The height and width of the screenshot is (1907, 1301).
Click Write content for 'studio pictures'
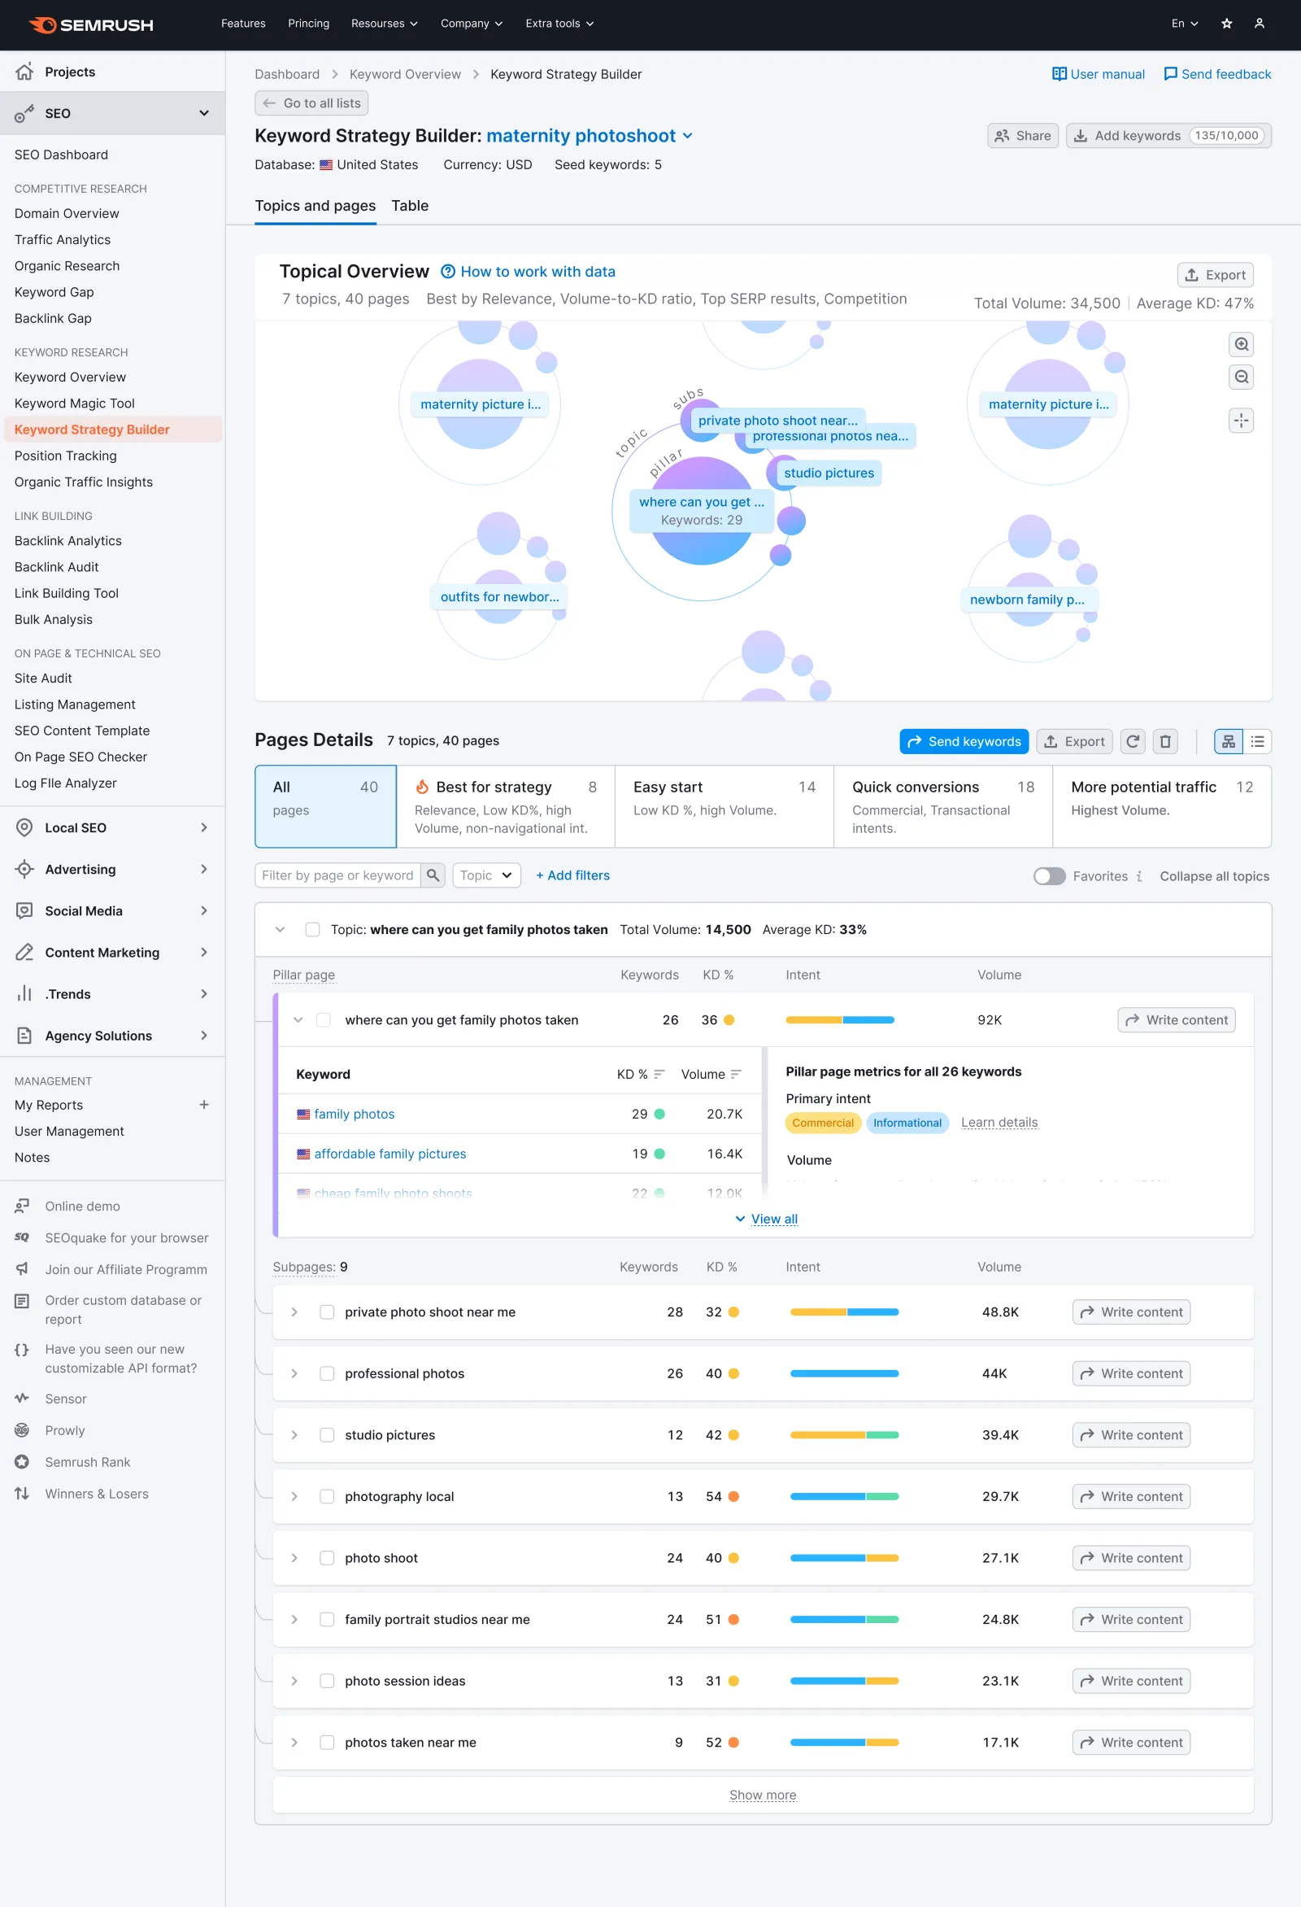pyautogui.click(x=1131, y=1435)
